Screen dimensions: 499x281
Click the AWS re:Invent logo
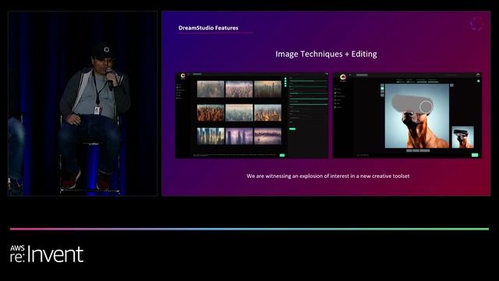[x=47, y=254]
